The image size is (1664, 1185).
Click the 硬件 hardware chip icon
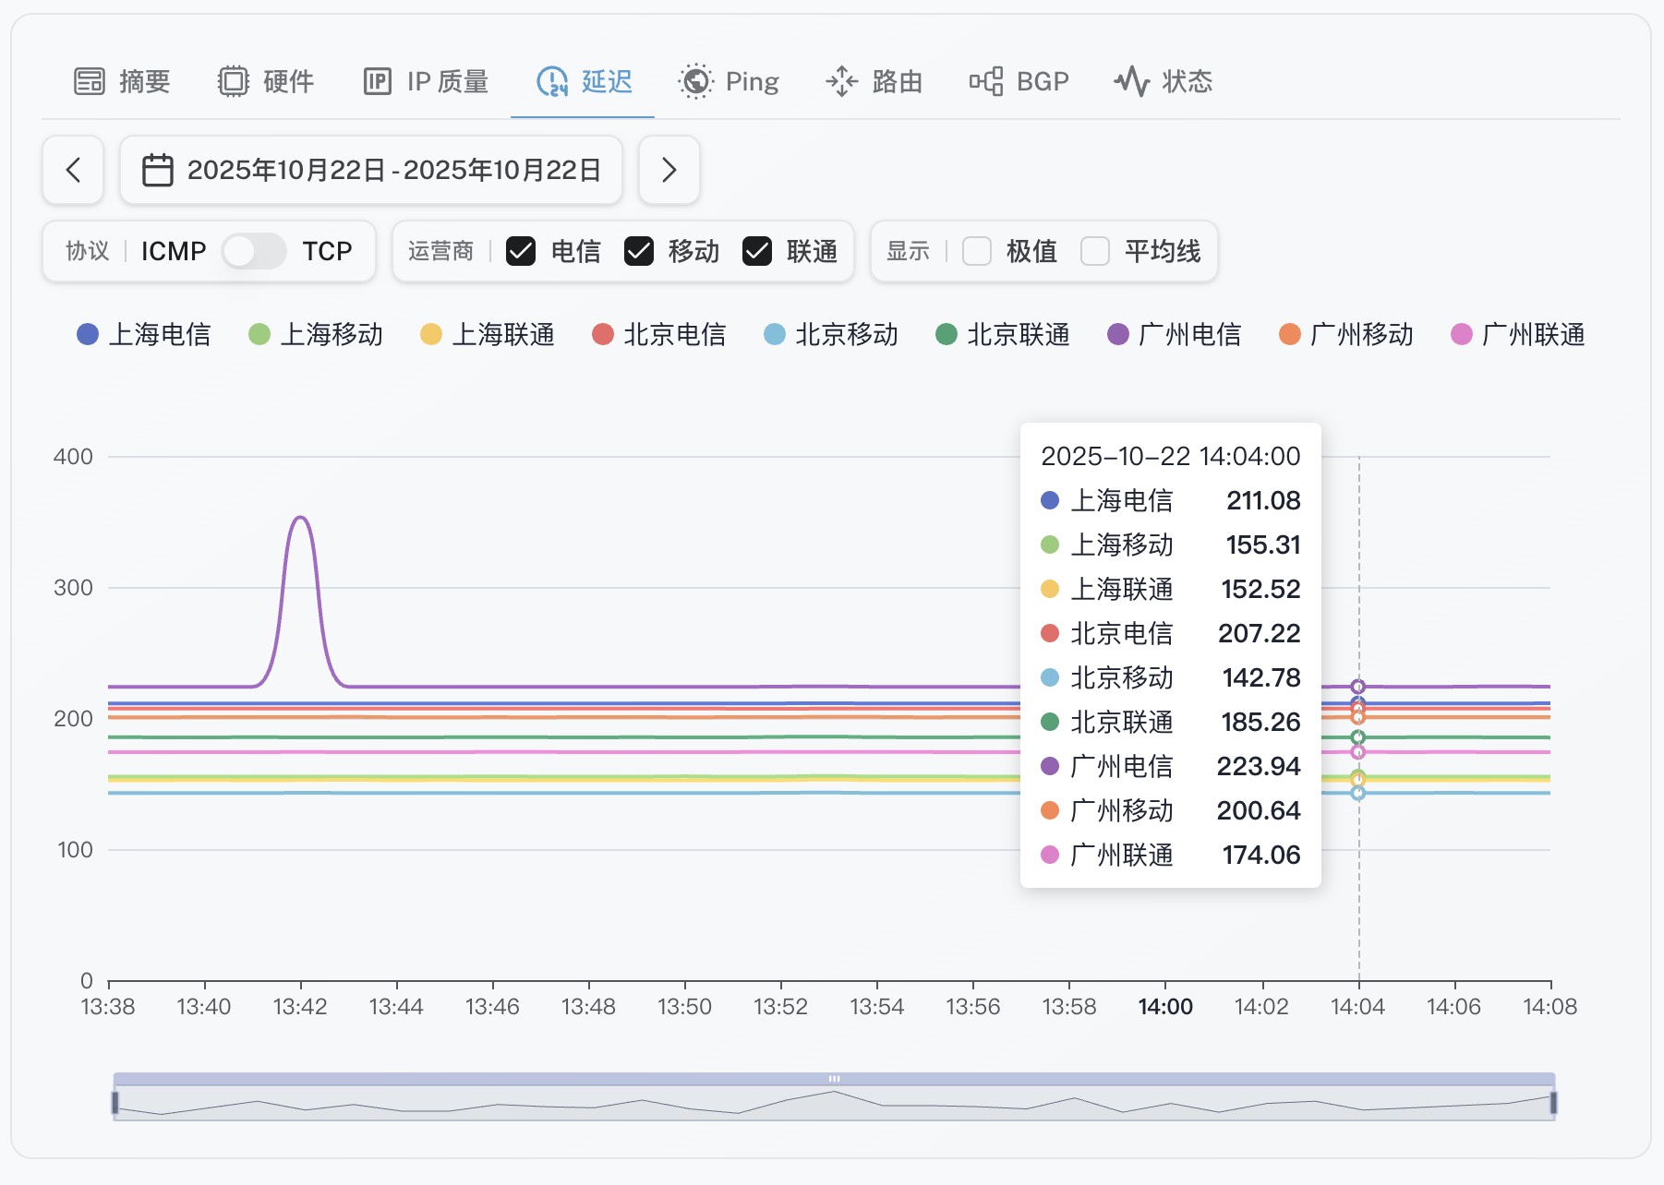click(x=233, y=82)
